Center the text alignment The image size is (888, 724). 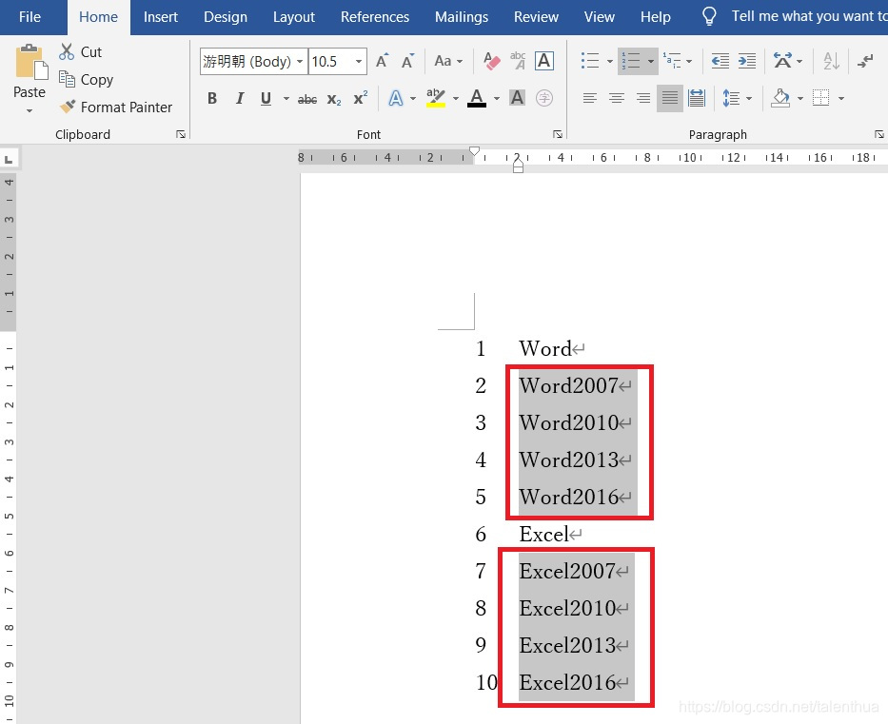616,99
